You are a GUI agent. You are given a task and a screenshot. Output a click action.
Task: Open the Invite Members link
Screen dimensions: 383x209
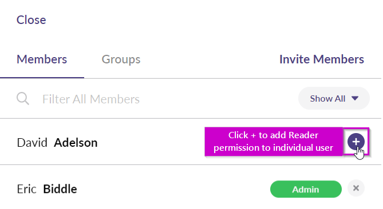pyautogui.click(x=322, y=59)
